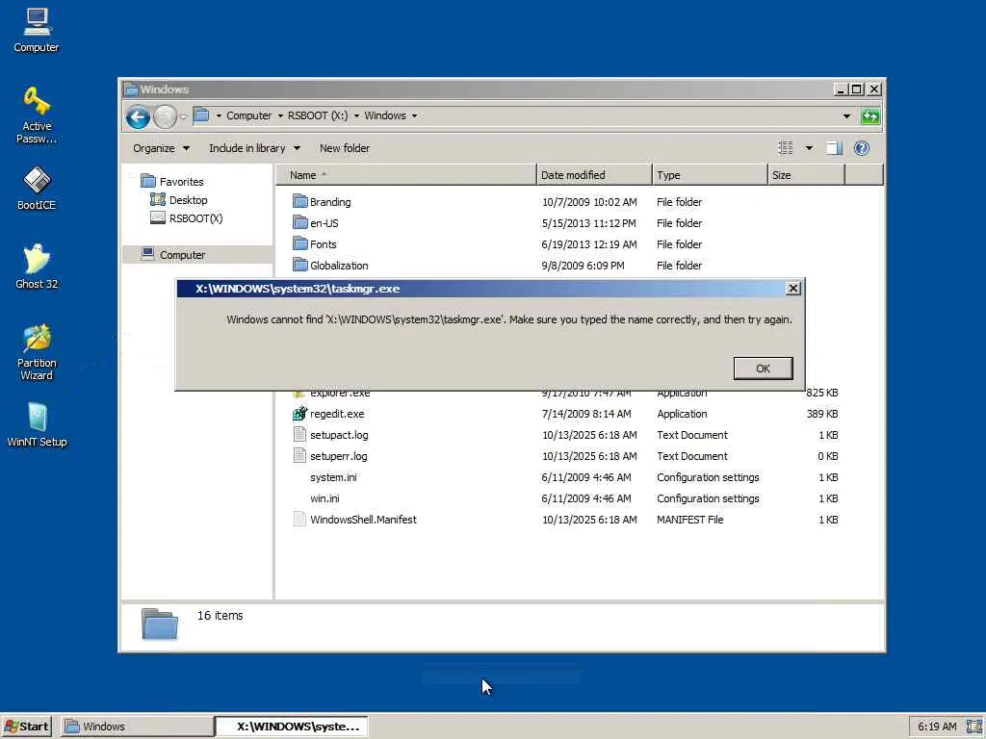
Task: Open the change view dropdown arrow
Action: click(809, 148)
